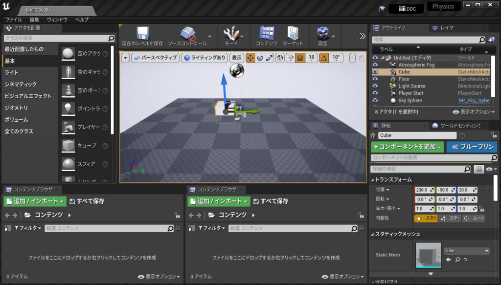The image size is (501, 285).
Task: Toggle visibility of Light Source actor
Action: coord(375,86)
